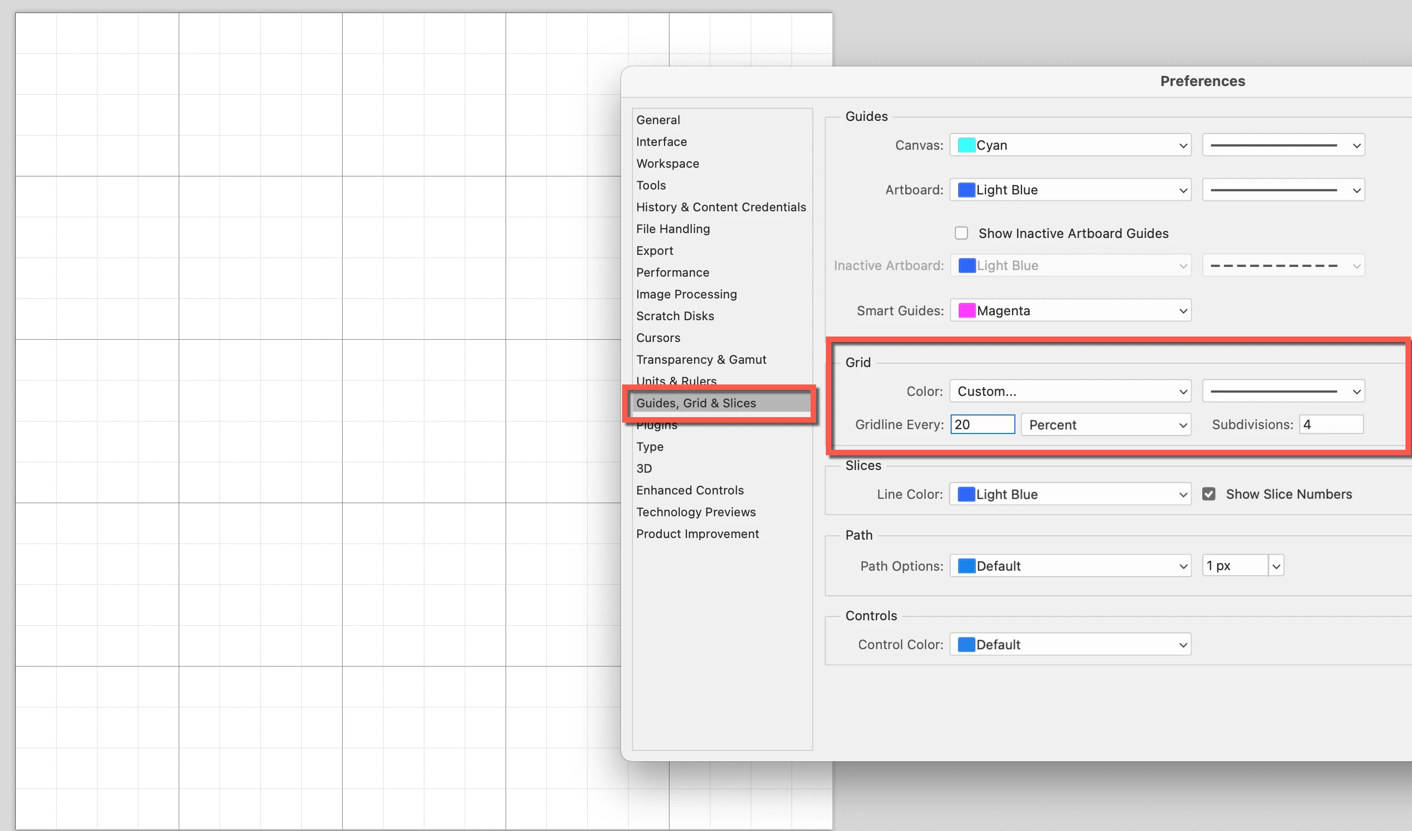Open Grid line style dropdown

coord(1283,392)
